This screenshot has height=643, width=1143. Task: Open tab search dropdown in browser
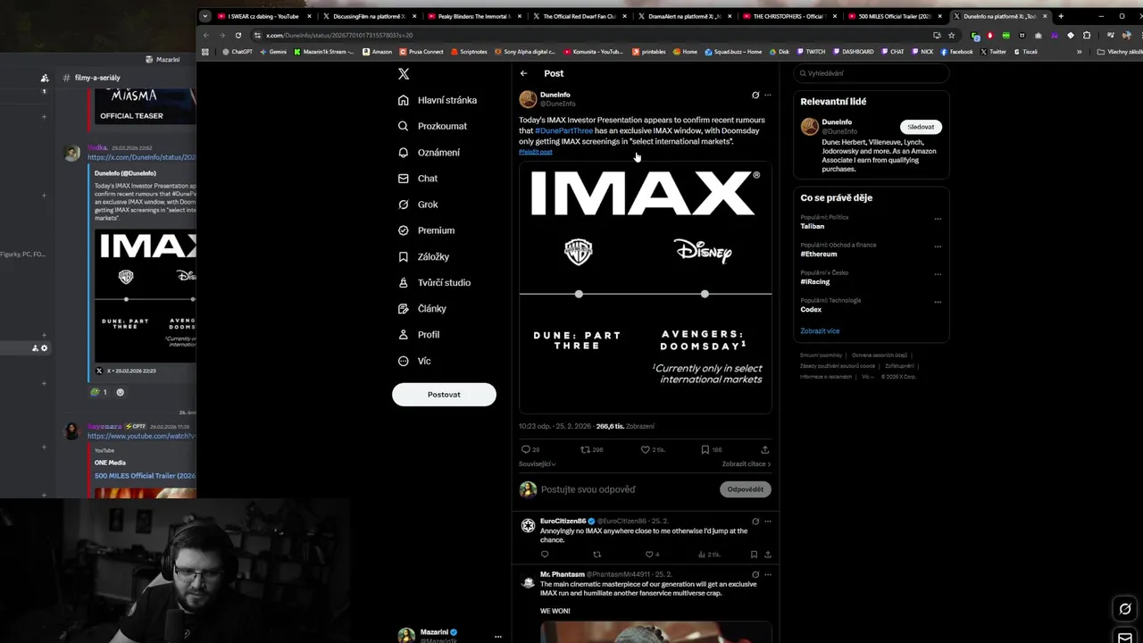point(204,16)
